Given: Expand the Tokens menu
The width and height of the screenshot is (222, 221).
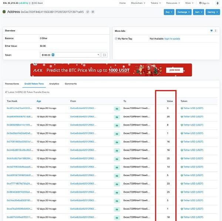Looking at the screenshot, I should coord(156,3).
